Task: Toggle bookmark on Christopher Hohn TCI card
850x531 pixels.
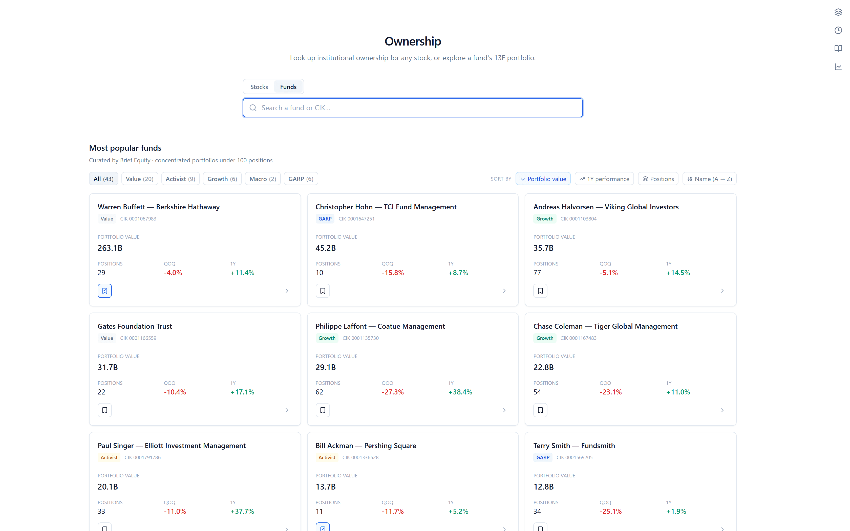Action: [x=323, y=291]
